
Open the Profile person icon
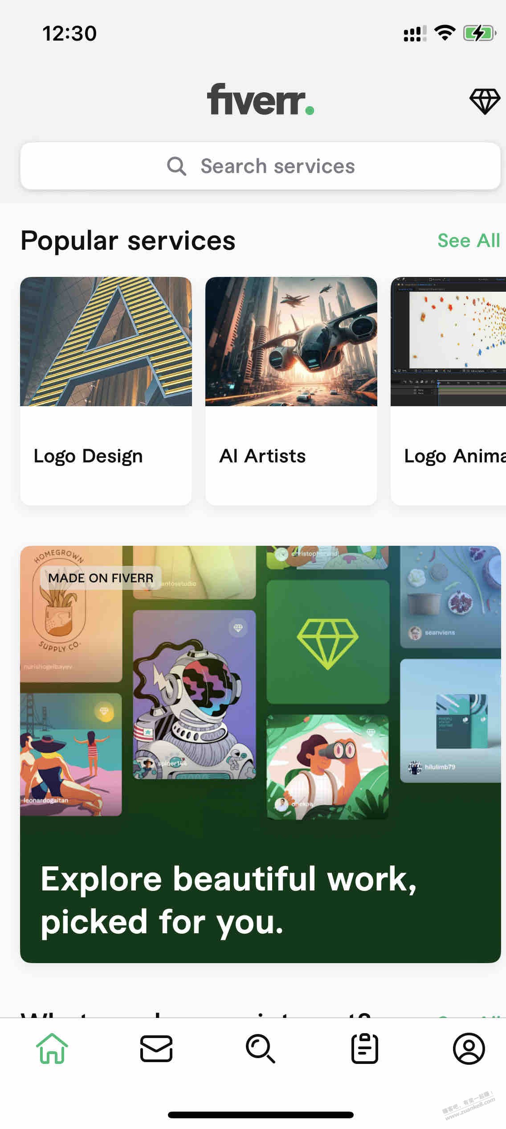(x=469, y=1048)
